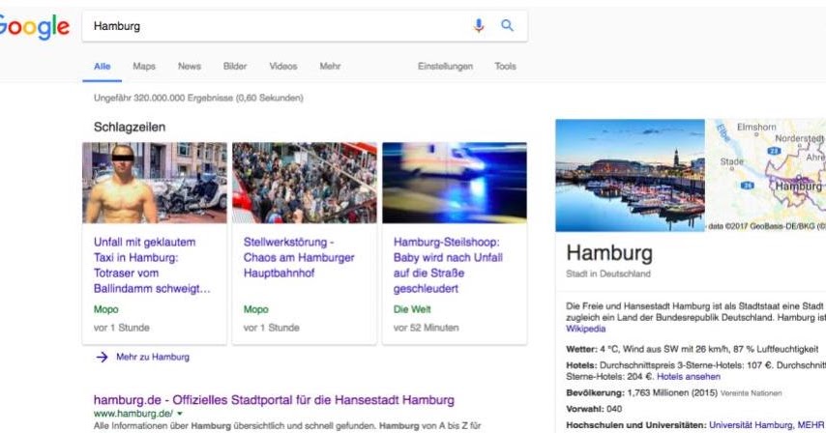Click Hotels ansehen link
This screenshot has height=433, width=826.
689,377
